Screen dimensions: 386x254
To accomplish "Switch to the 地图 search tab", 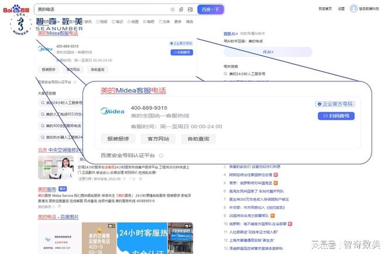I will coord(134,22).
